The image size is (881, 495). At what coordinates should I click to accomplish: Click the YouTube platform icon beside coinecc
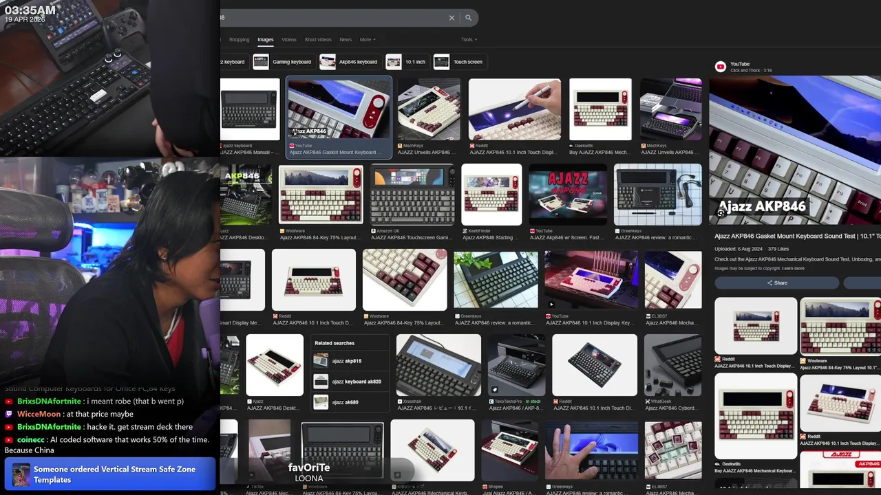click(x=9, y=440)
